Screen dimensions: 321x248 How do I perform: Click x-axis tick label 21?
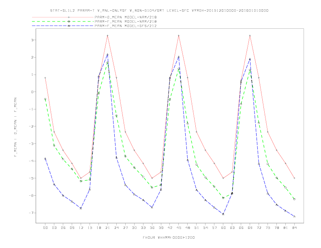point(107,228)
